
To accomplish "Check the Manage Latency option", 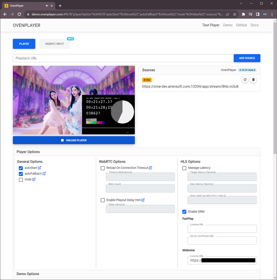I will coord(184,168).
